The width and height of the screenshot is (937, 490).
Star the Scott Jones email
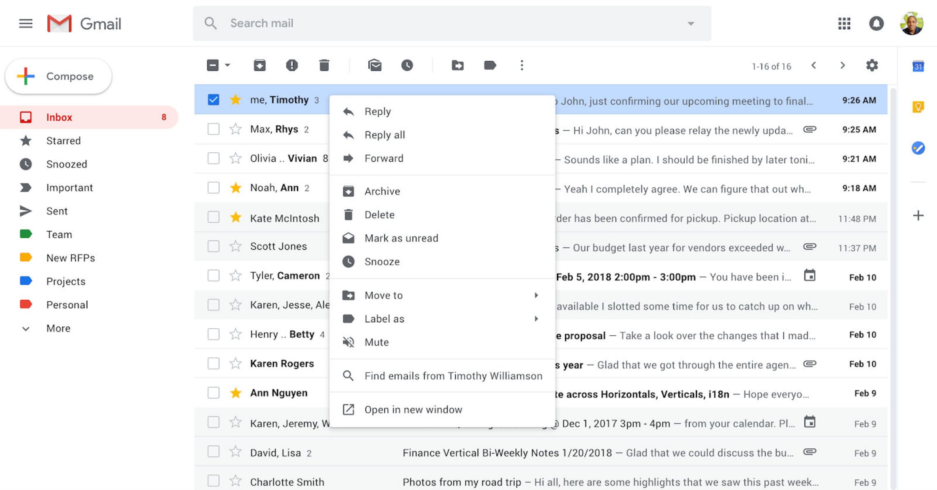click(235, 246)
